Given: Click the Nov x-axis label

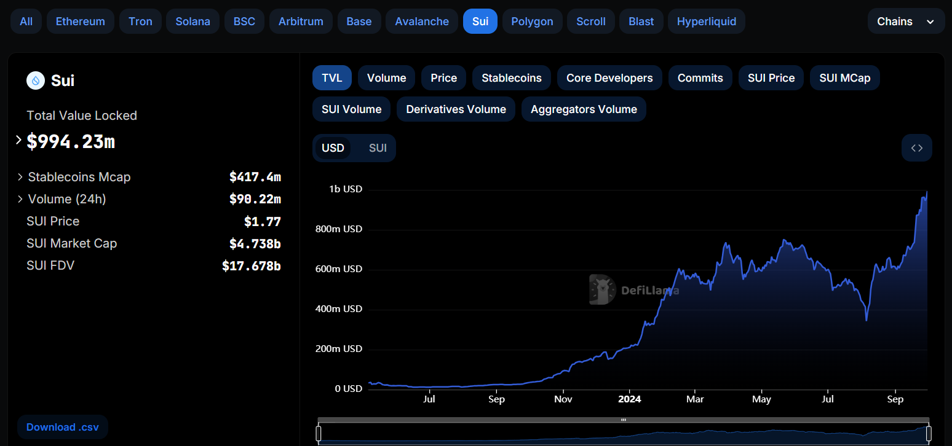Looking at the screenshot, I should tap(563, 399).
